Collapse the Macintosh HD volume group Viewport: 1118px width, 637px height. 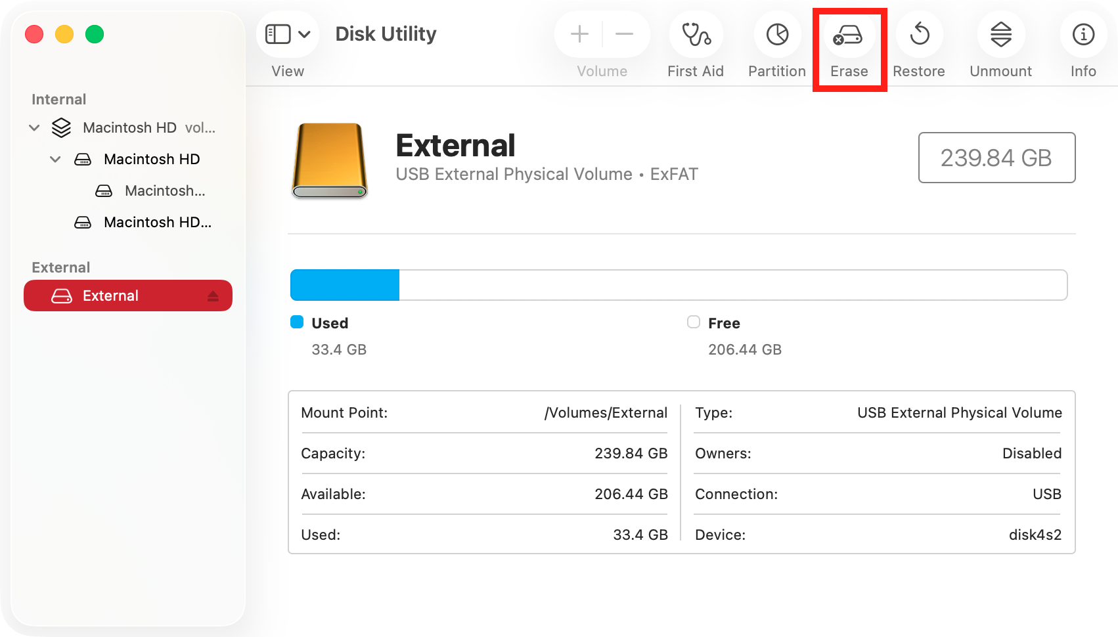pyautogui.click(x=34, y=127)
